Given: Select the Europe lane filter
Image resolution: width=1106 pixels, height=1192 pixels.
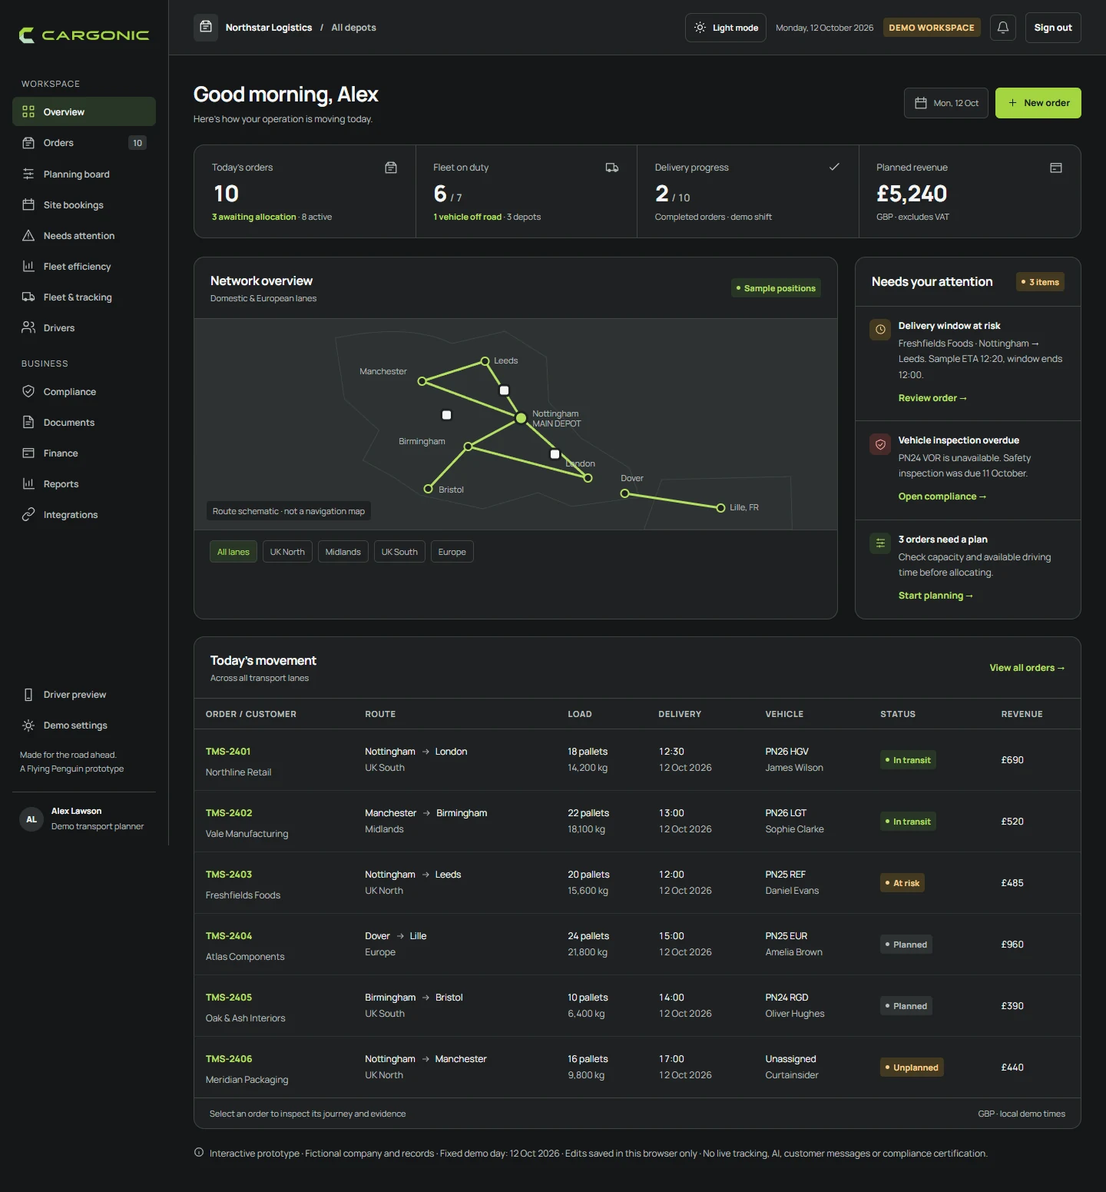Looking at the screenshot, I should click(452, 552).
